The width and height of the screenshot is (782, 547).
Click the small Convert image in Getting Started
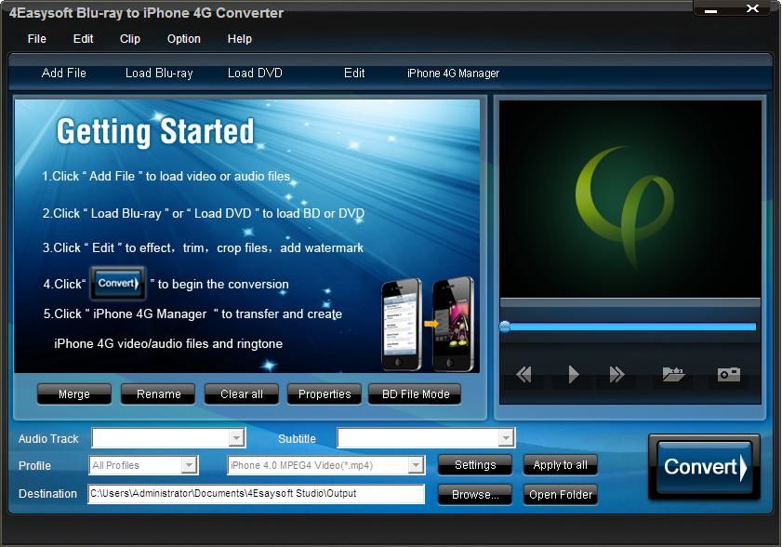point(118,283)
